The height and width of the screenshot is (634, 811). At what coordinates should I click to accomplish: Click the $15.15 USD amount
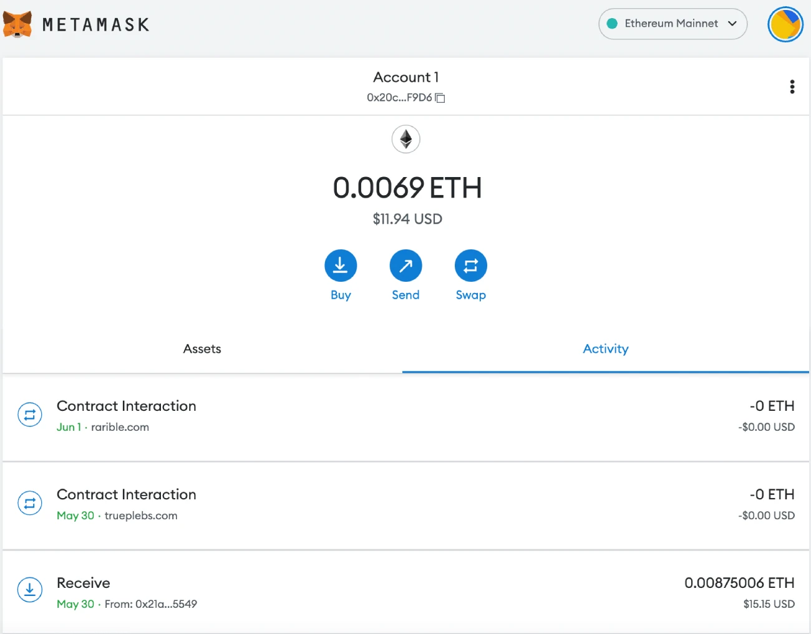[x=769, y=604]
